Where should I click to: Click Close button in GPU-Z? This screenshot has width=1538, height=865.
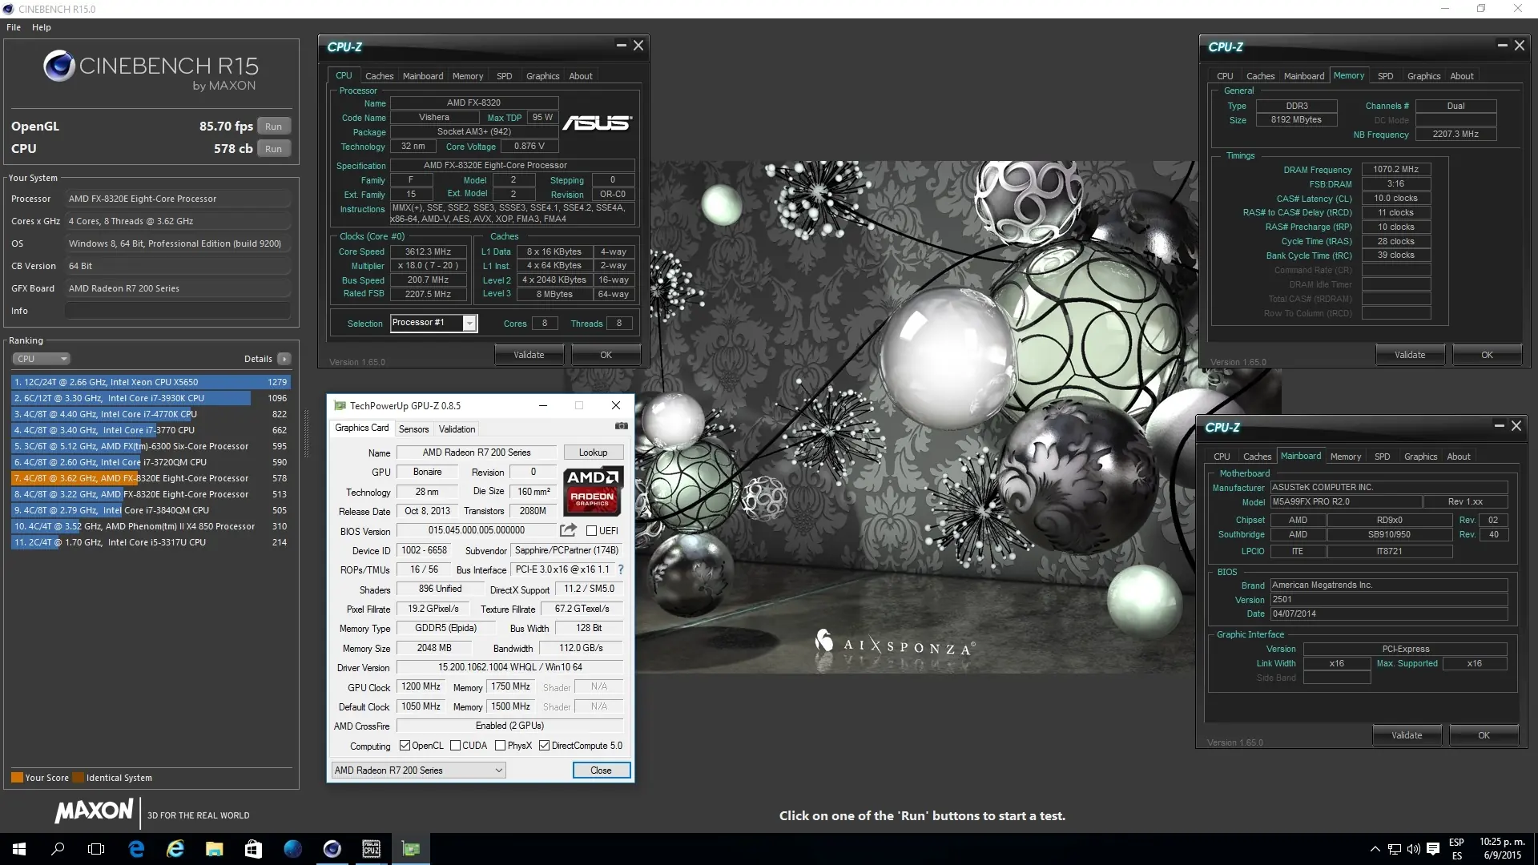pos(601,770)
